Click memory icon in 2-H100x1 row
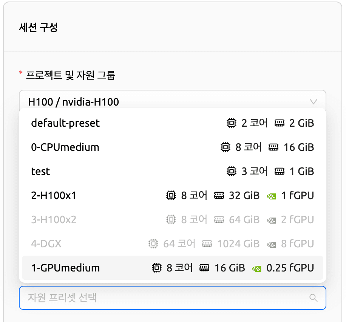Image resolution: width=346 pixels, height=322 pixels. (x=219, y=196)
